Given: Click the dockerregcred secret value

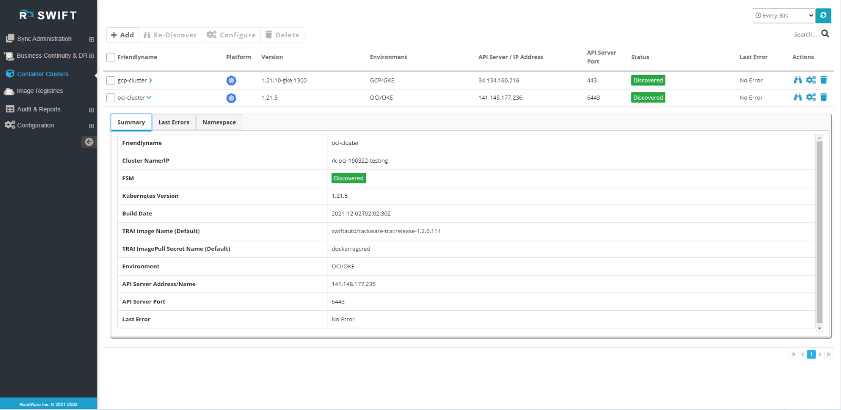Looking at the screenshot, I should [351, 249].
